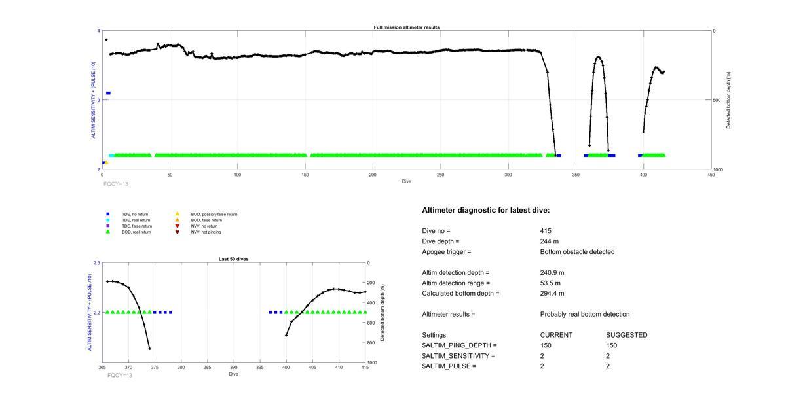786x407 pixels.
Task: Click the 'Altimeter results =' label
Action: (x=449, y=315)
